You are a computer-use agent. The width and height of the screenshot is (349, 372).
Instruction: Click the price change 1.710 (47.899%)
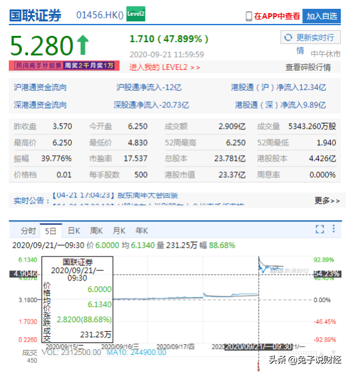169,39
